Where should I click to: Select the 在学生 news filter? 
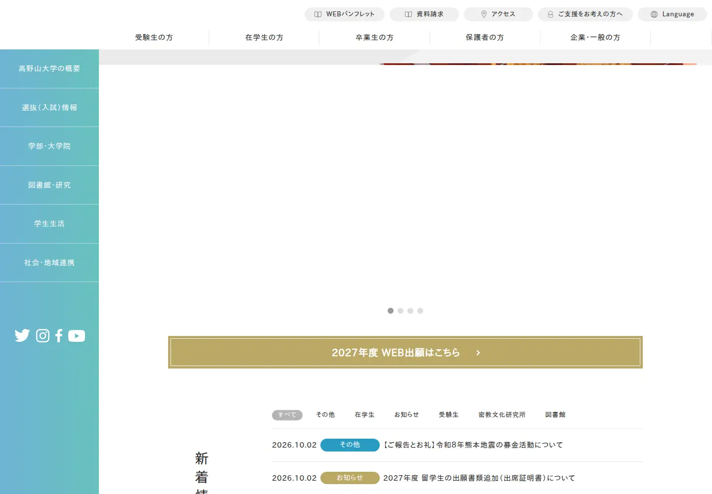click(364, 415)
